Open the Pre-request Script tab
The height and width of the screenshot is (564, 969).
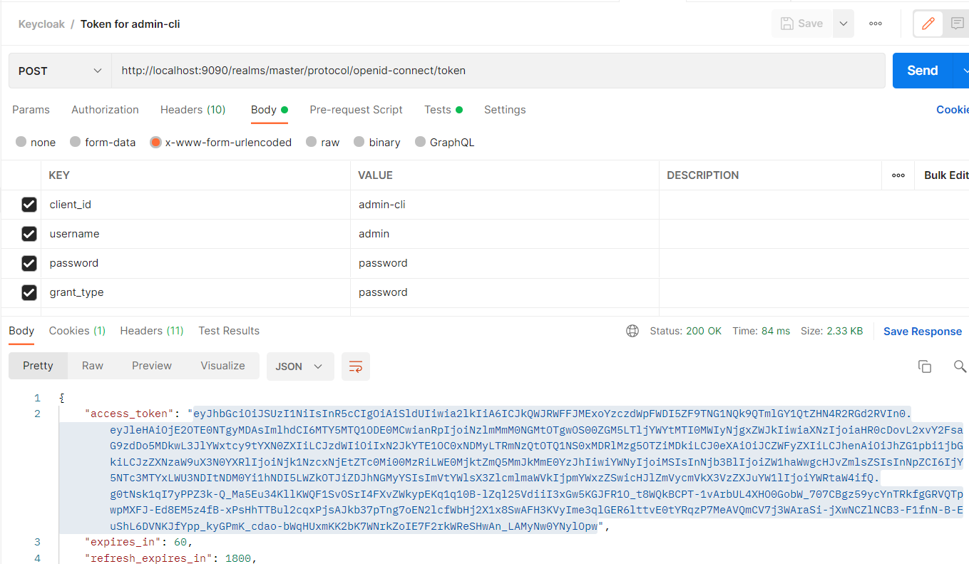(x=356, y=110)
